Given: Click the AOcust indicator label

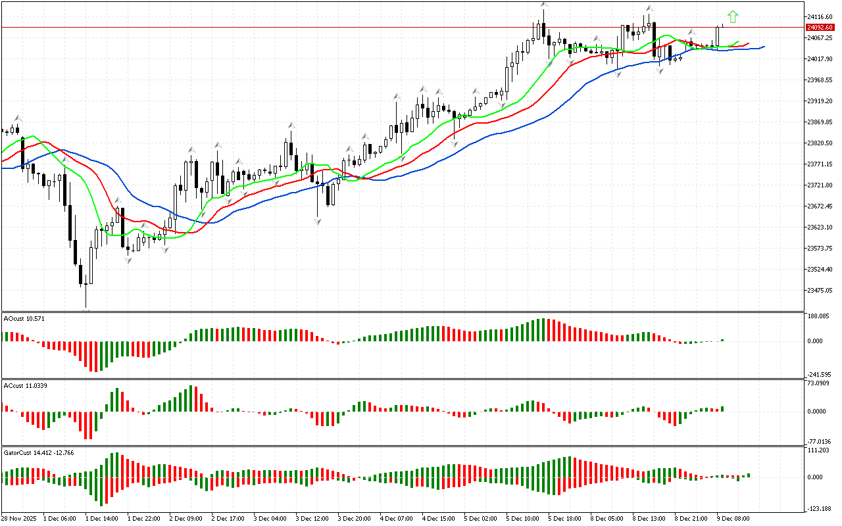Looking at the screenshot, I should click(x=24, y=318).
